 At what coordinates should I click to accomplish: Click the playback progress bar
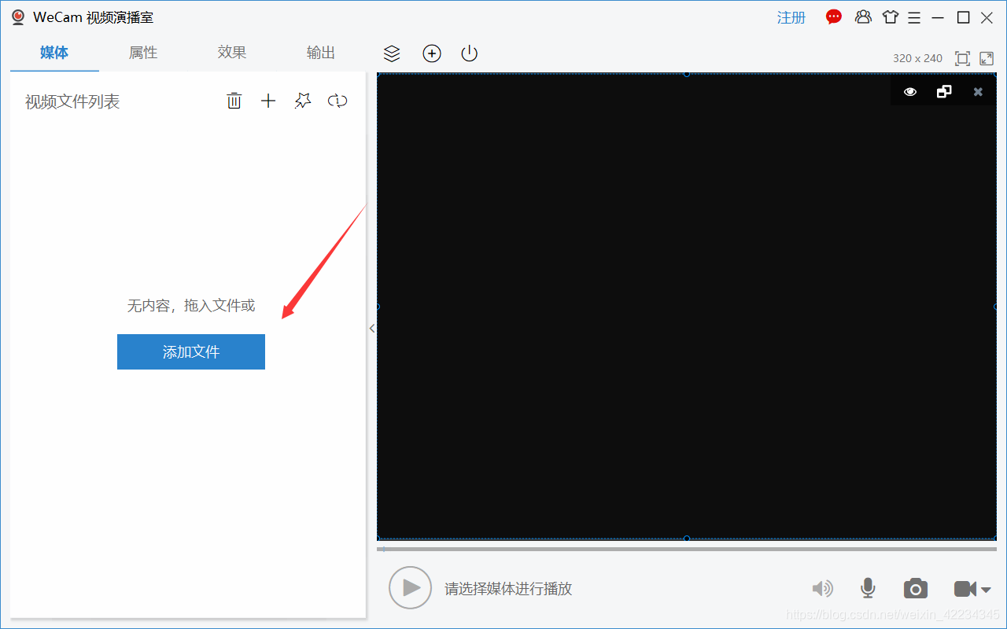(687, 549)
